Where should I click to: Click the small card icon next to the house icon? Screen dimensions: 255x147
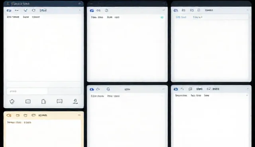click(28, 101)
